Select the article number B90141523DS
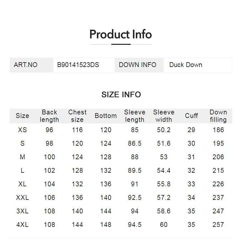The width and height of the screenshot is (242, 244). 78,65
